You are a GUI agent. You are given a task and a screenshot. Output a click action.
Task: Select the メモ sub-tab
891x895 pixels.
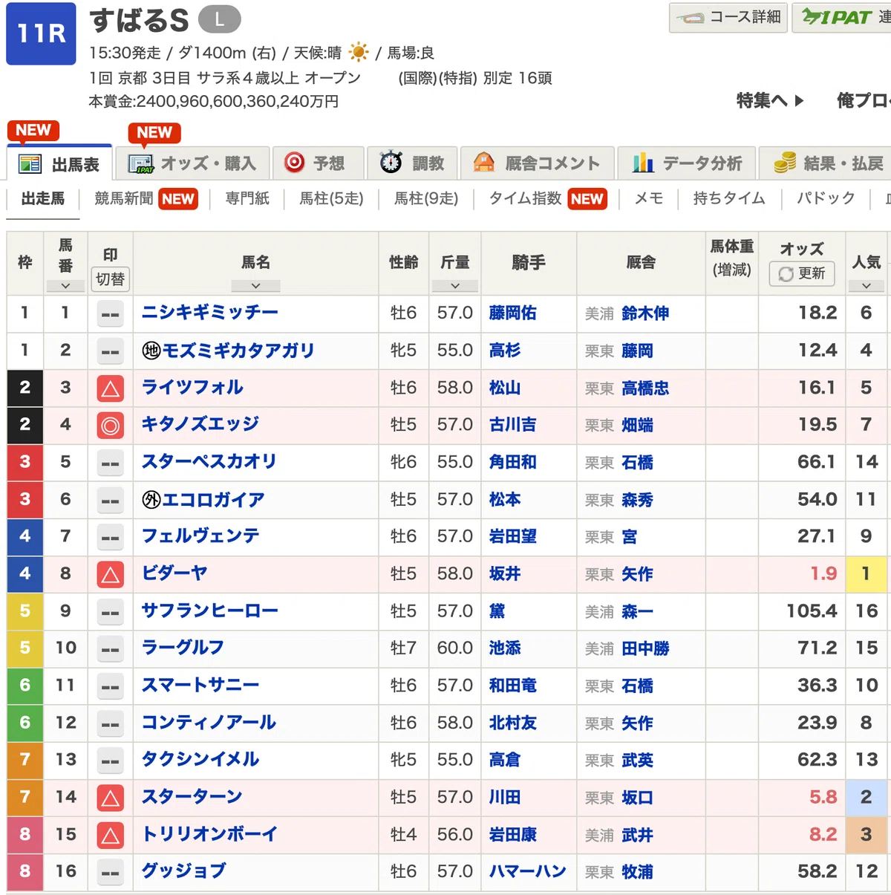[649, 198]
